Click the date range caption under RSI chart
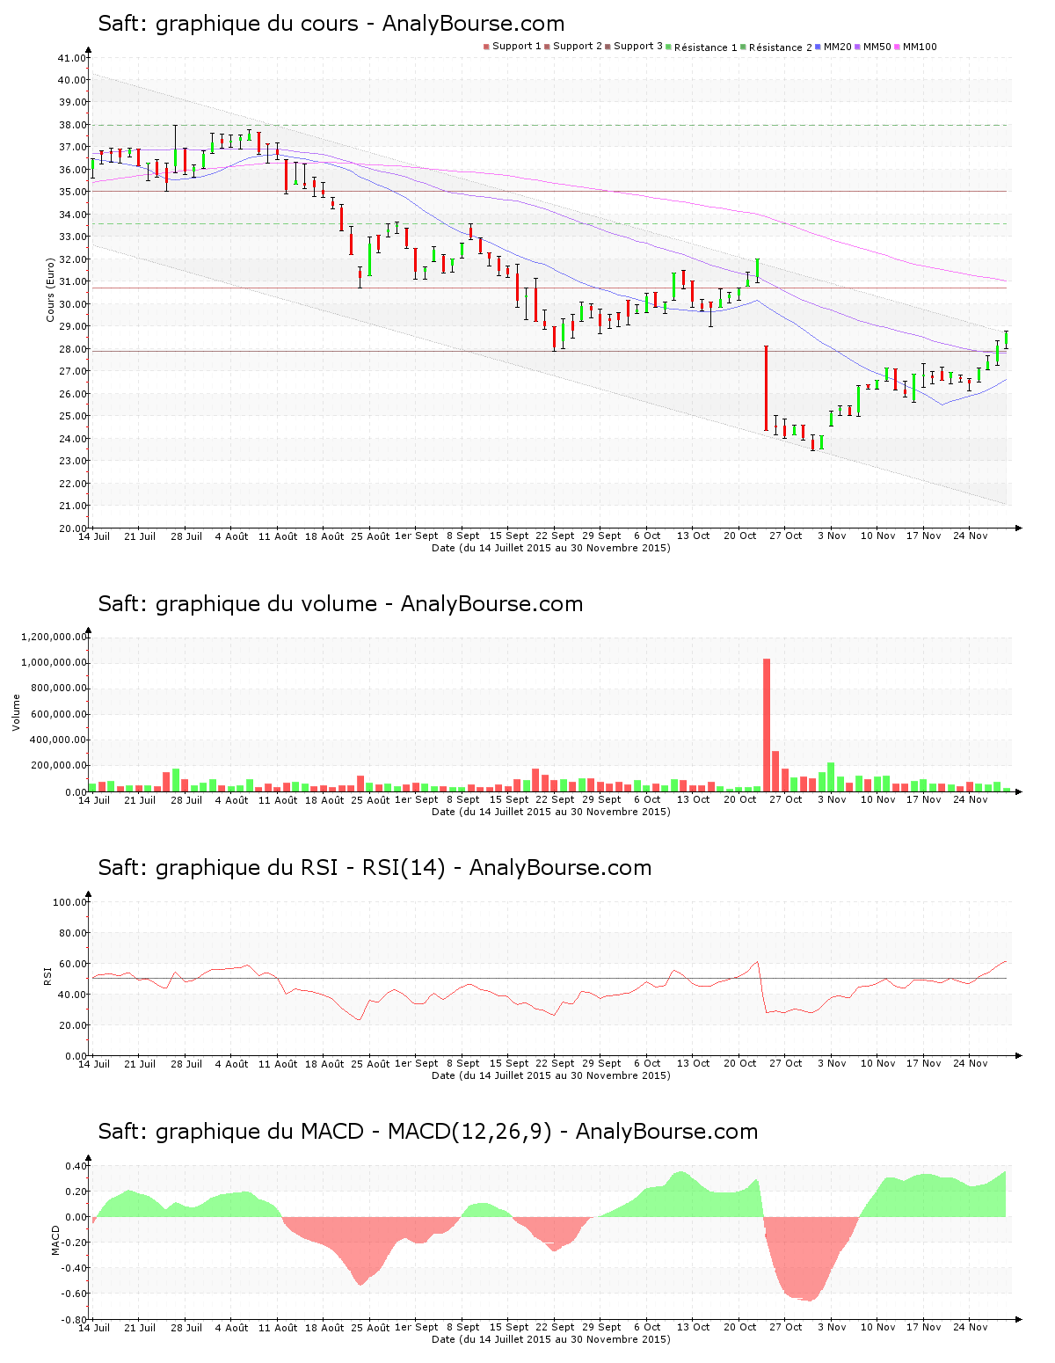This screenshot has height=1363, width=1055. tap(551, 1075)
